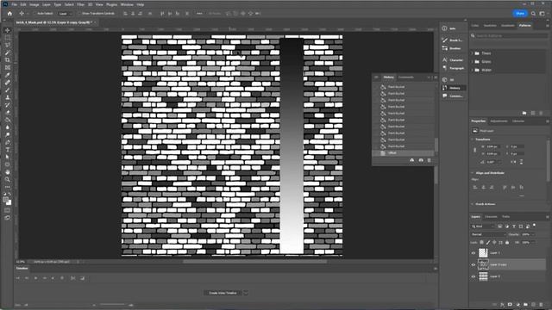Toggle link width and height icon
This screenshot has width=552, height=310.
[x=474, y=150]
